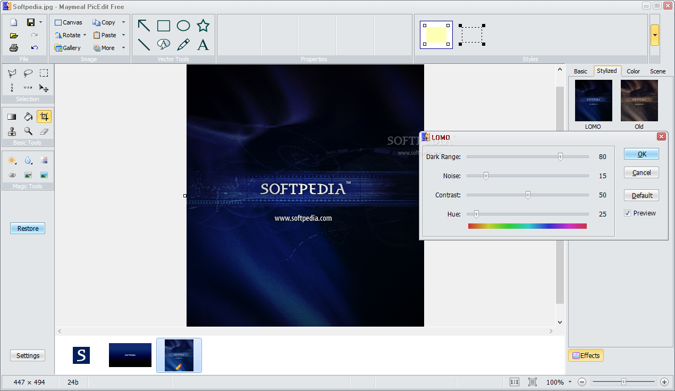Viewport: 675px width, 391px height.
Task: Switch to the Scene effects tab
Action: (x=657, y=71)
